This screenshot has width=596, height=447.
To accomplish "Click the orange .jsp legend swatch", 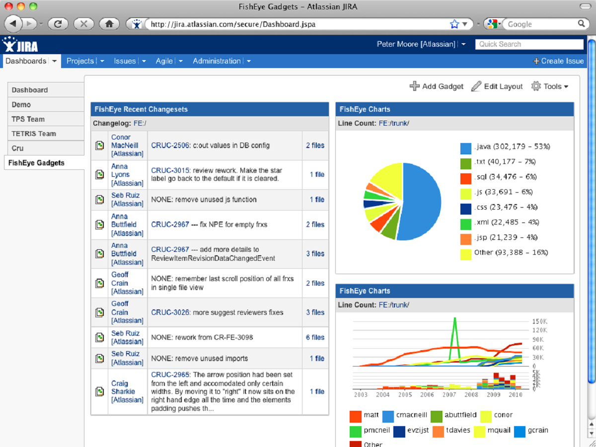I will click(465, 239).
